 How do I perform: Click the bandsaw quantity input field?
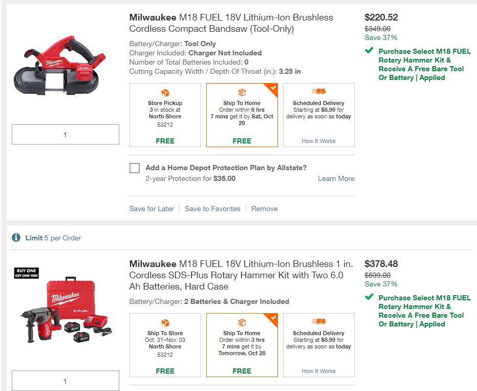point(66,134)
